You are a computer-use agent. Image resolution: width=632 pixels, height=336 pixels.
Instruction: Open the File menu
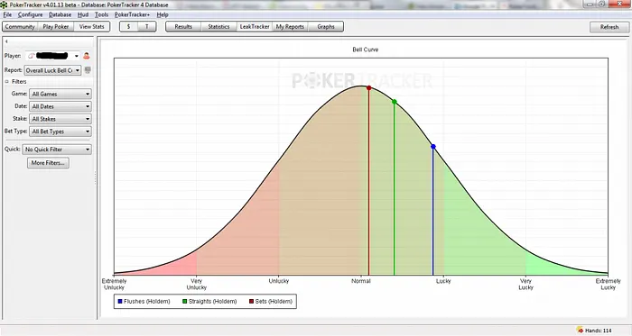click(x=7, y=14)
